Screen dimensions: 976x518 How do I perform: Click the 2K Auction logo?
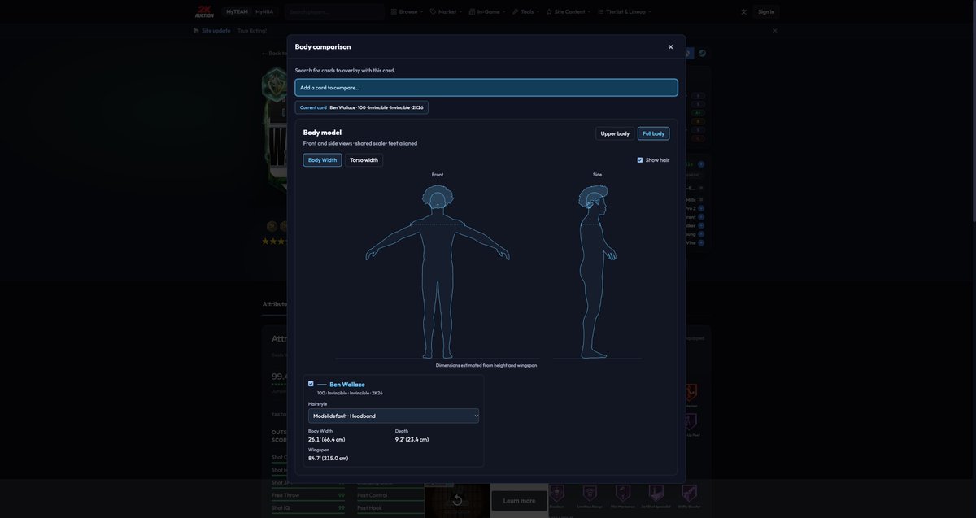click(x=204, y=11)
